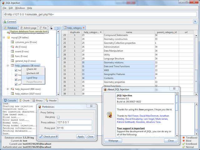Click the columns_priv table icon
Image resolution: width=200 pixels, height=150 pixels.
point(12,42)
